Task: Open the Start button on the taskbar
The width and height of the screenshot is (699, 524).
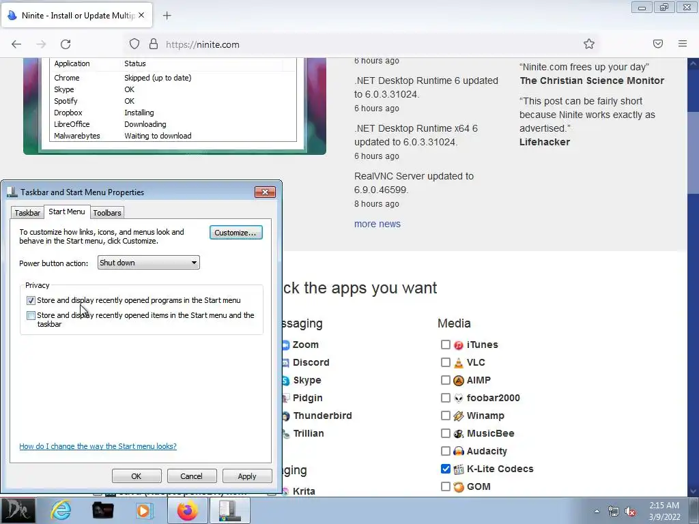Action: [18, 510]
